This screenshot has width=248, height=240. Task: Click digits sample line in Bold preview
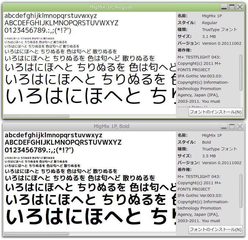pyautogui.click(x=39, y=150)
